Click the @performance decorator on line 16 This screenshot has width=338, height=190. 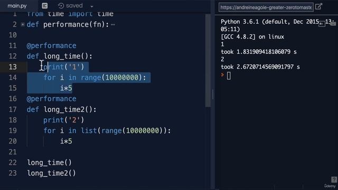(51, 99)
